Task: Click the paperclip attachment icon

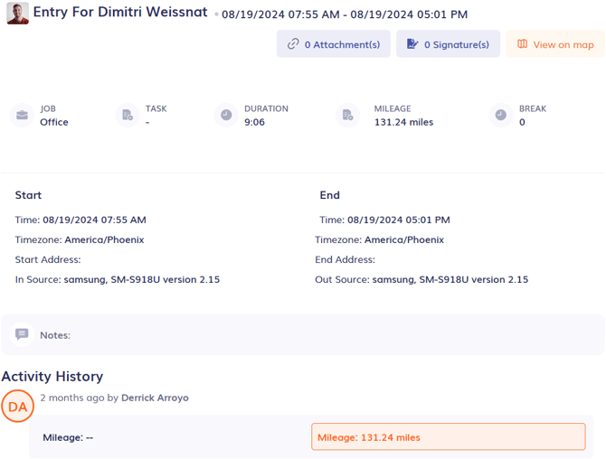Action: [293, 44]
